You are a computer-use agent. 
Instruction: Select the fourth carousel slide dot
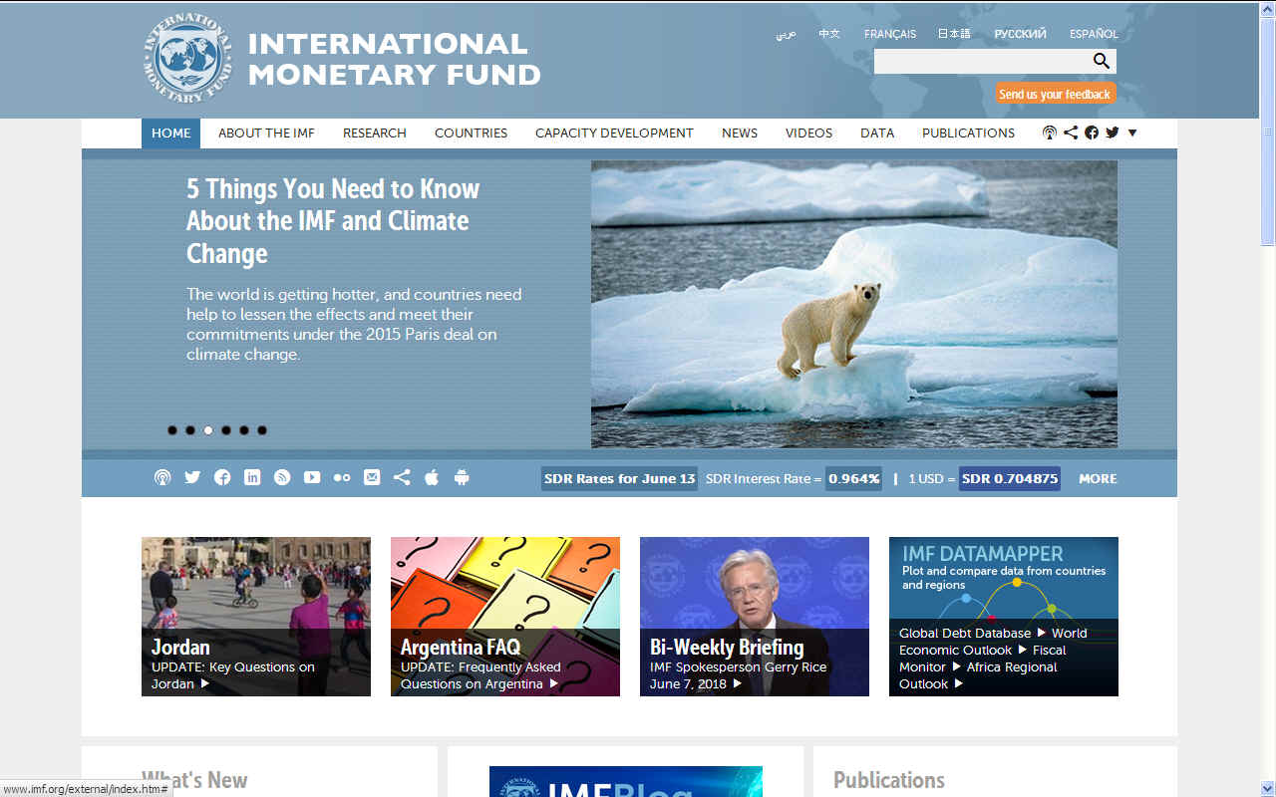click(x=226, y=430)
